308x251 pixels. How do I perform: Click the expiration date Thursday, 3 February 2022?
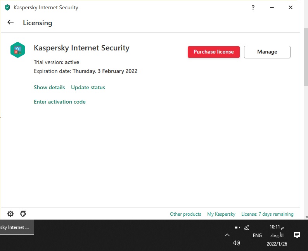point(105,71)
